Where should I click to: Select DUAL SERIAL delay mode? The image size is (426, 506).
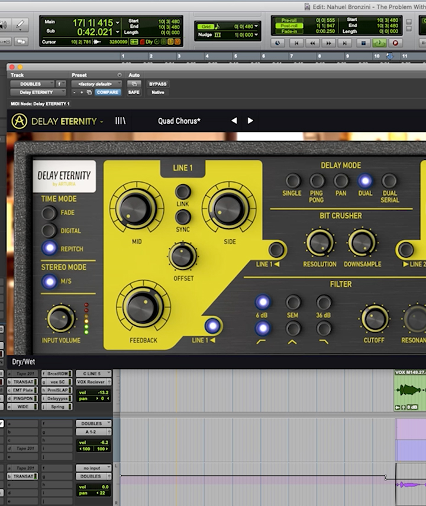pyautogui.click(x=389, y=181)
